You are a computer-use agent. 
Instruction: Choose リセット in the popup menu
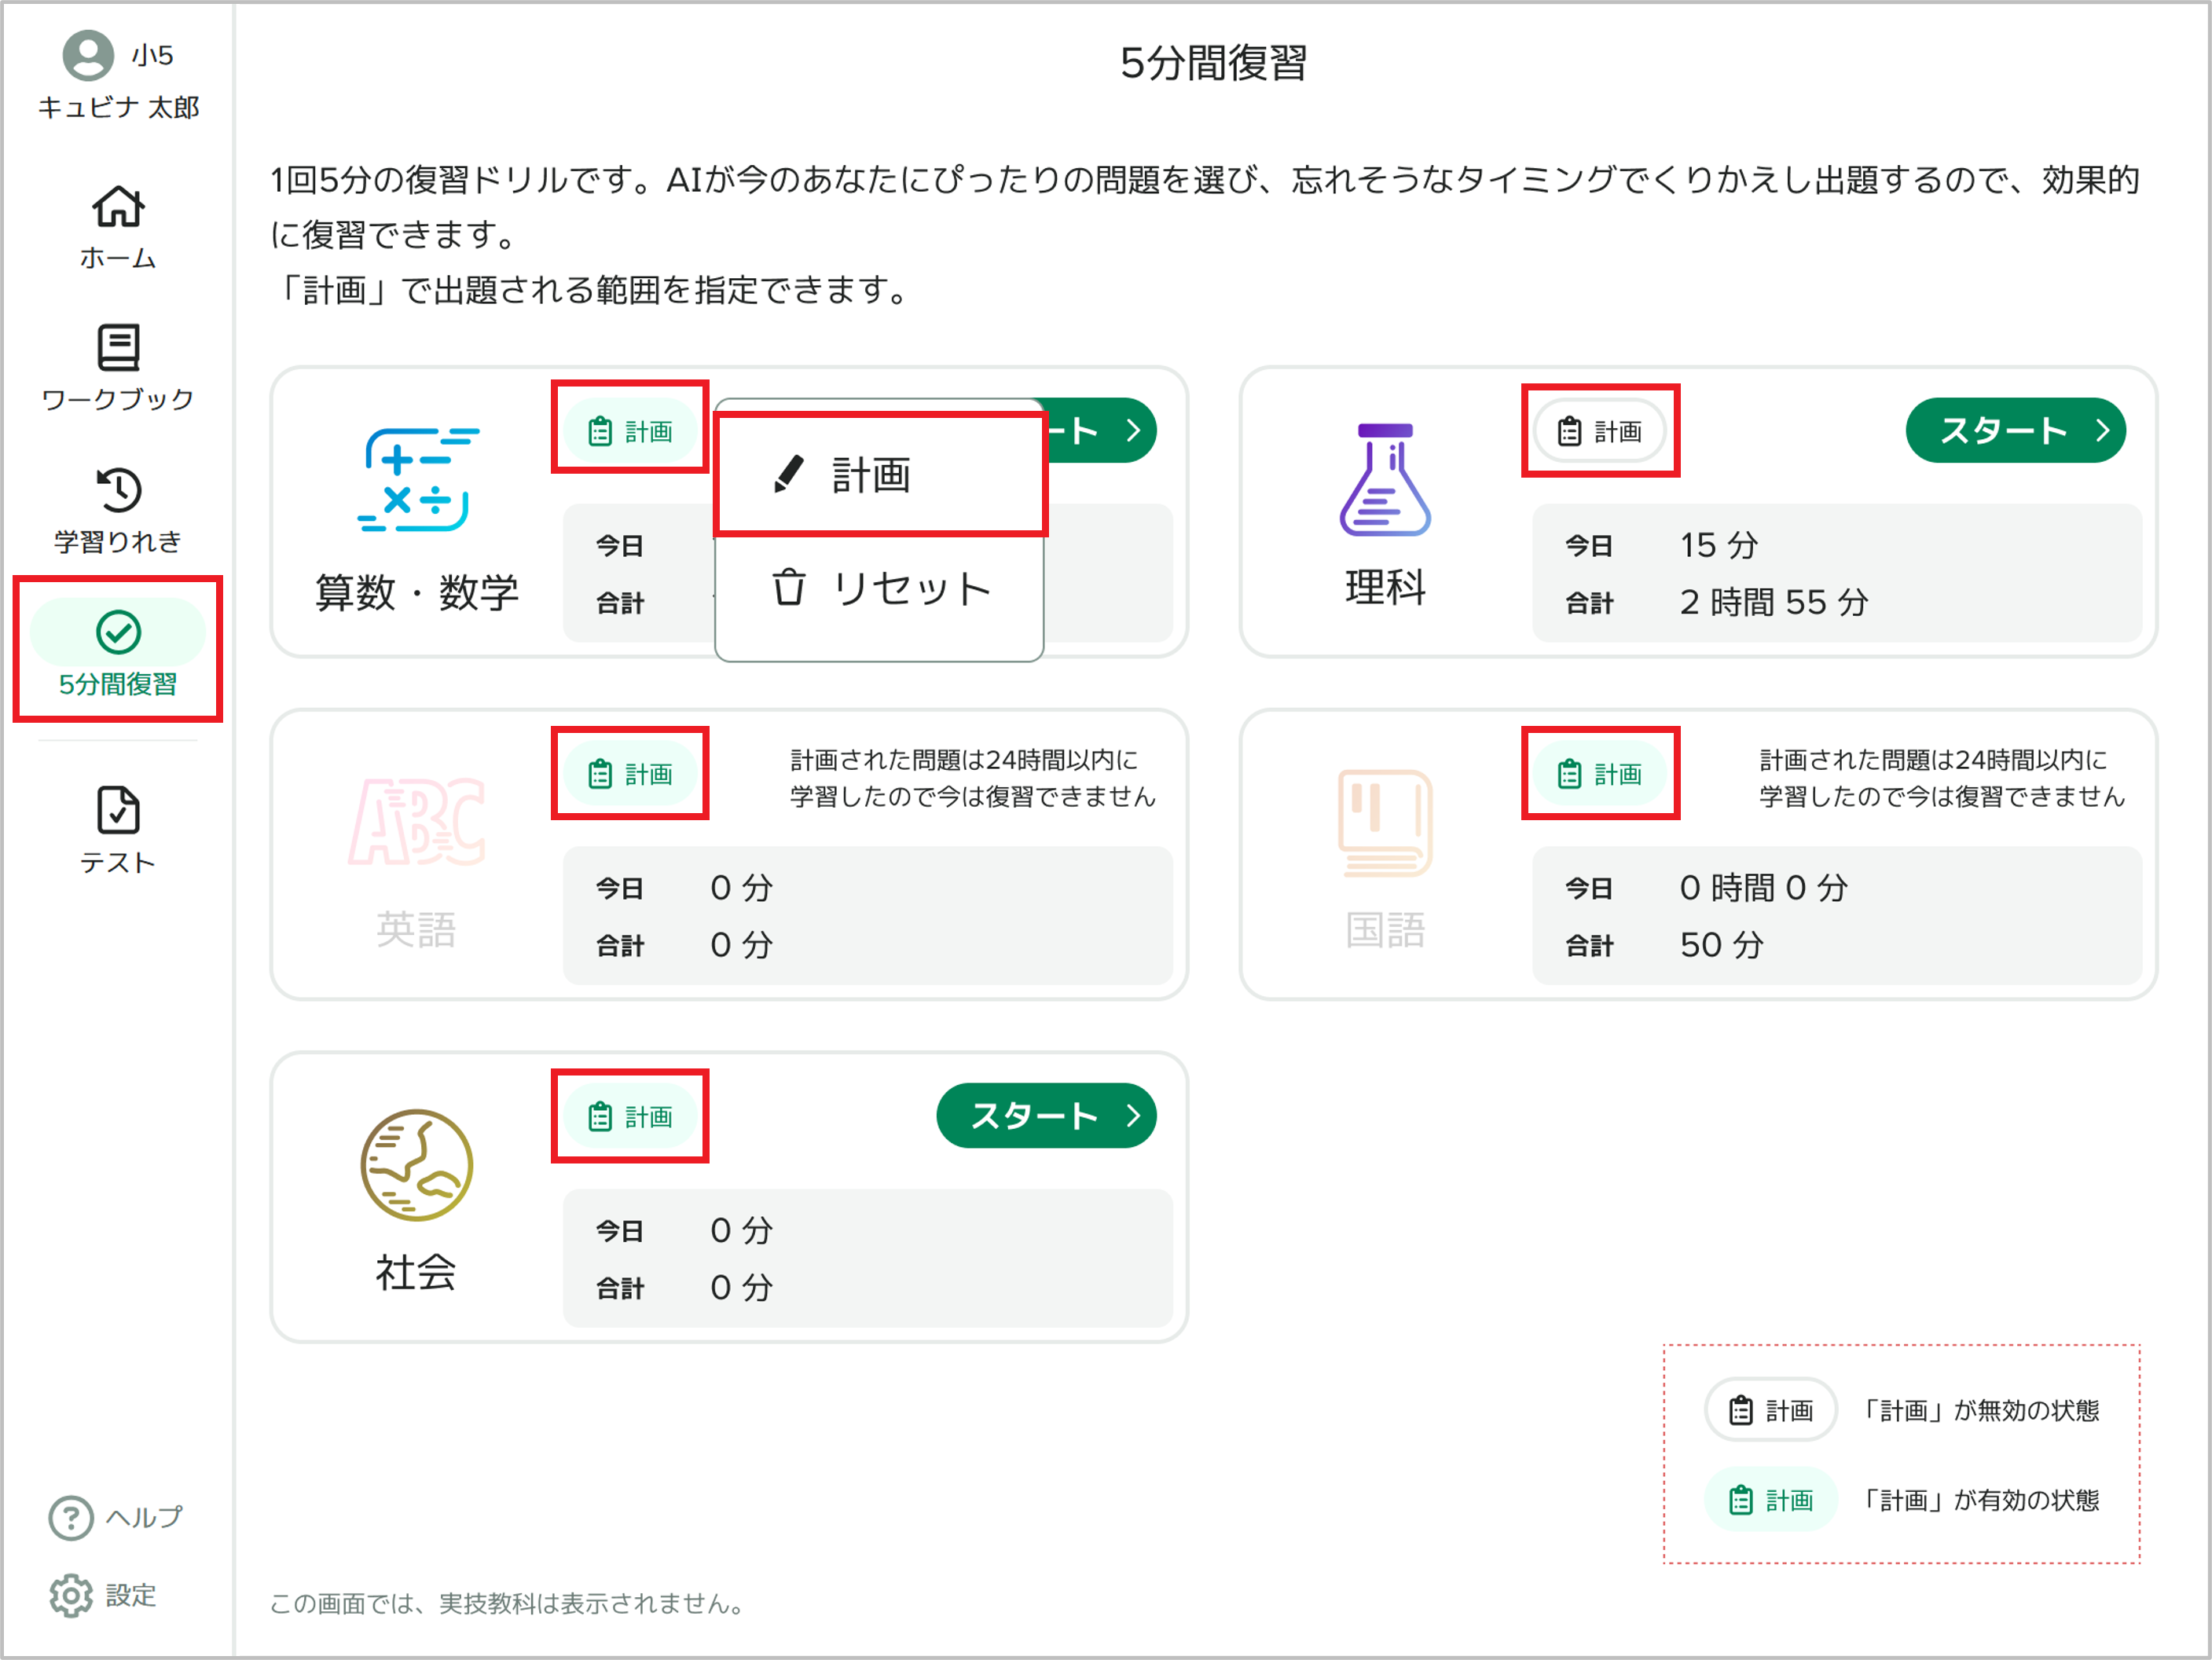coord(880,588)
